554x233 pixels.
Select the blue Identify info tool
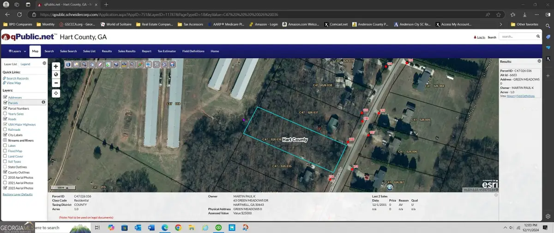[68, 65]
